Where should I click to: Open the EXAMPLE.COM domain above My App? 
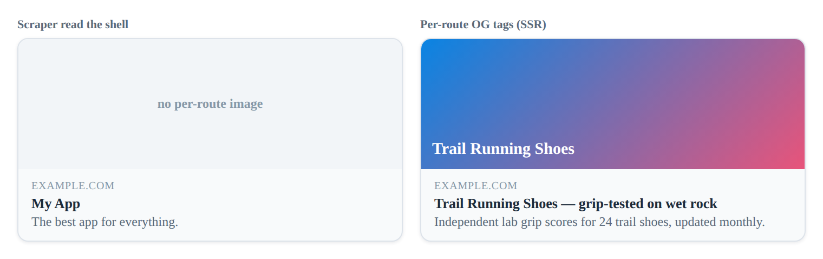pos(73,186)
